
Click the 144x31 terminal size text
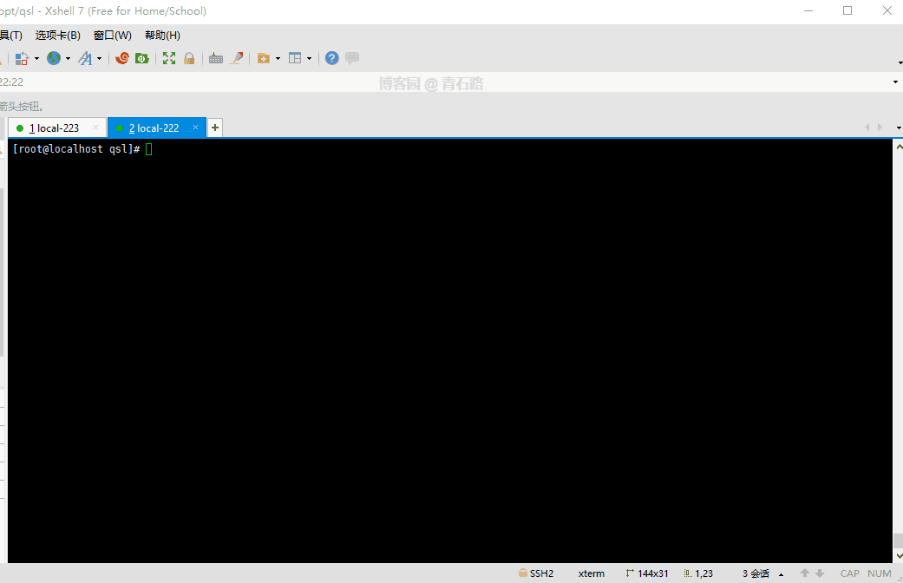(652, 573)
